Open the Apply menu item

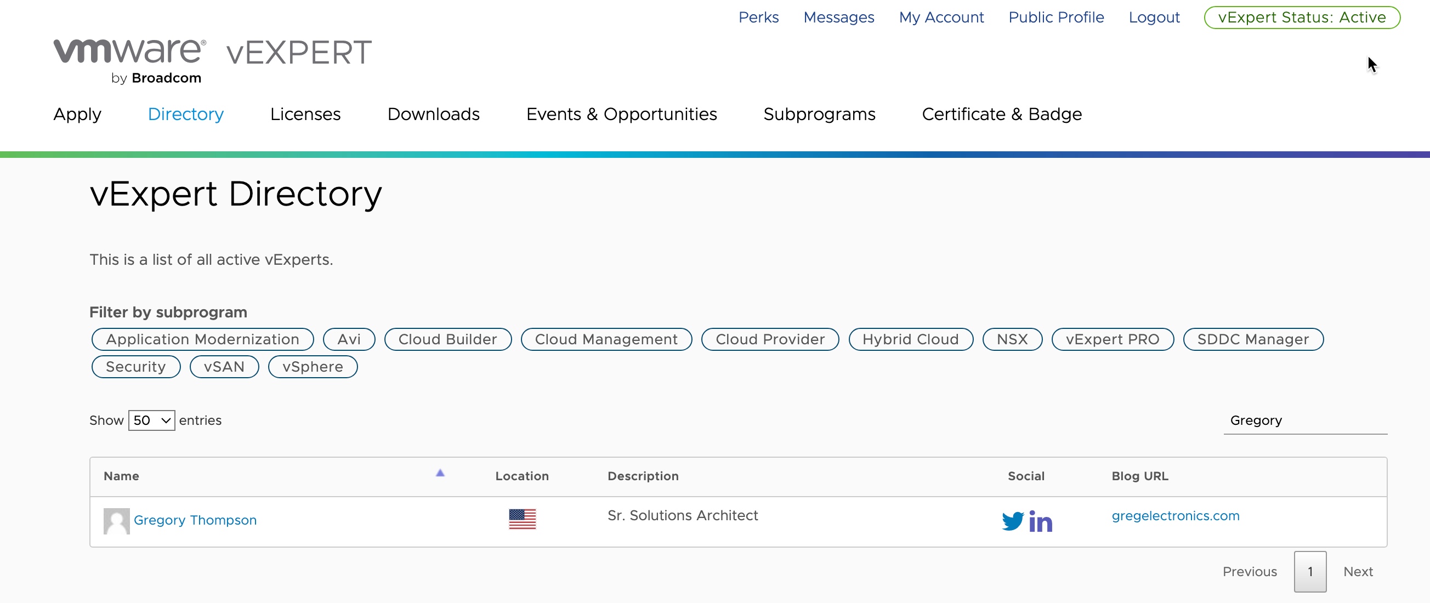[77, 114]
